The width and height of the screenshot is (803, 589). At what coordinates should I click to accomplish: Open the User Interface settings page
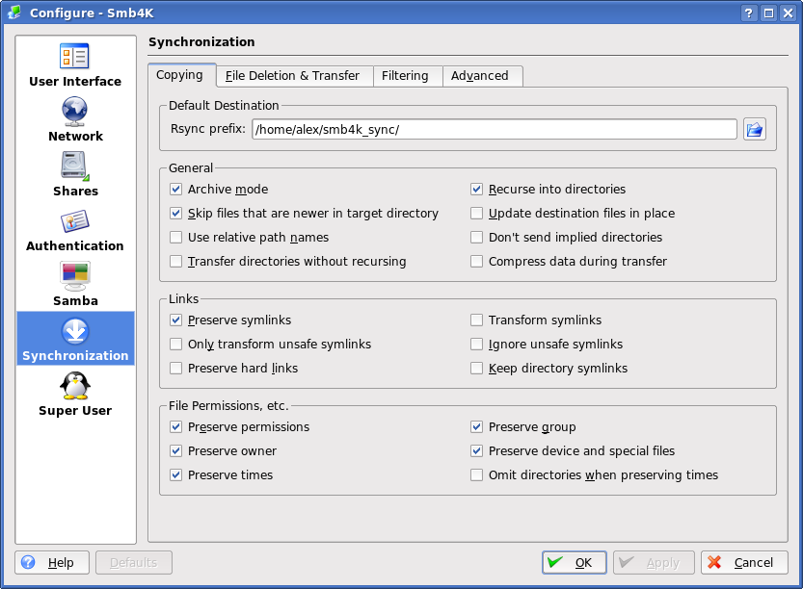tap(75, 64)
